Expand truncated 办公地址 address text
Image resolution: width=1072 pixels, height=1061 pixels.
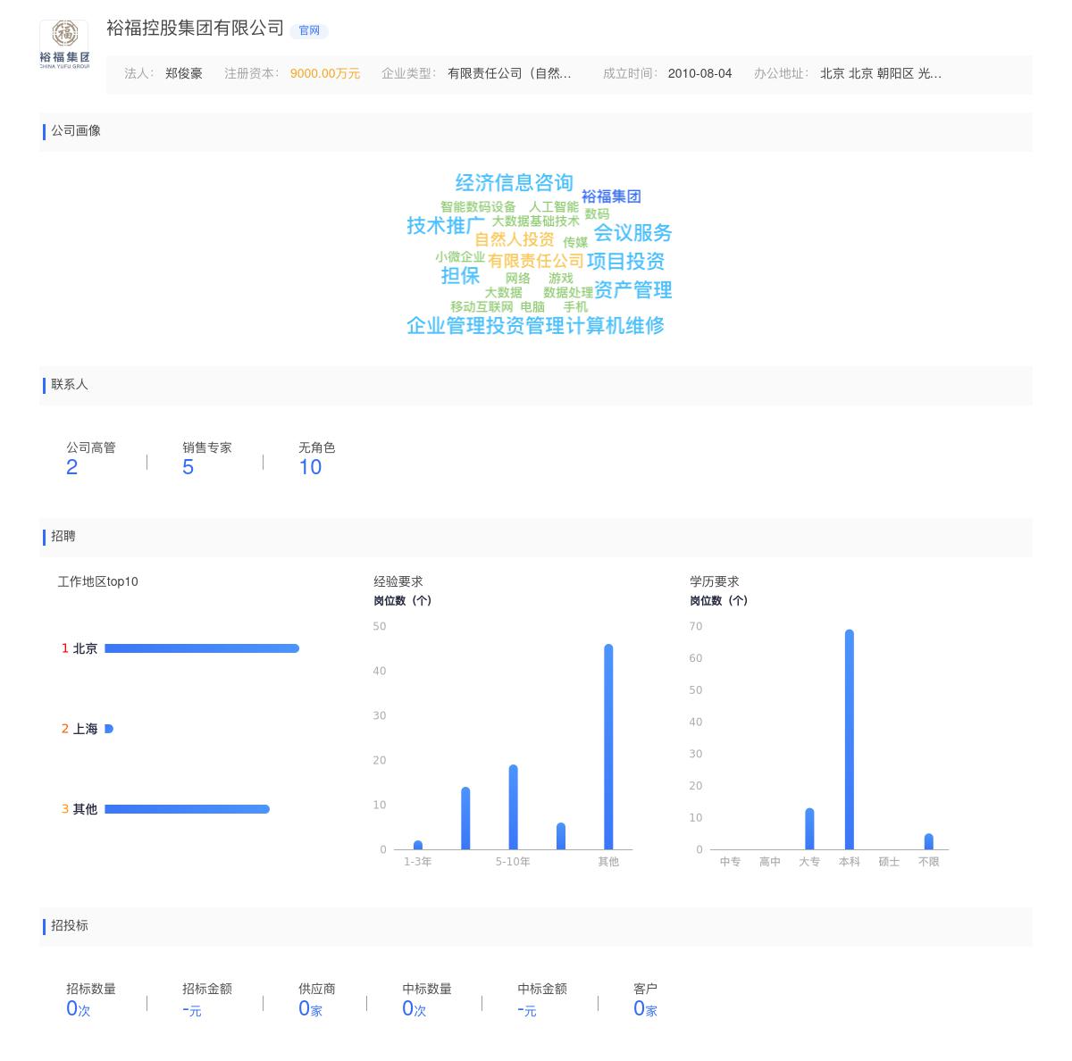(880, 74)
